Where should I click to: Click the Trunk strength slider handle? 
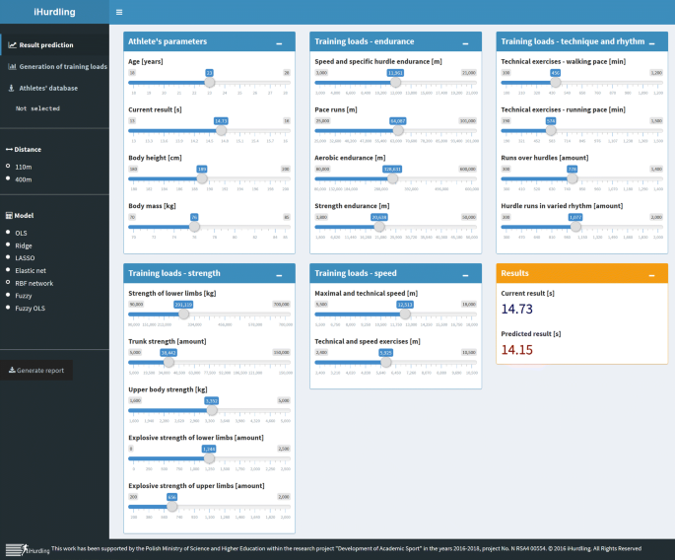pos(169,362)
